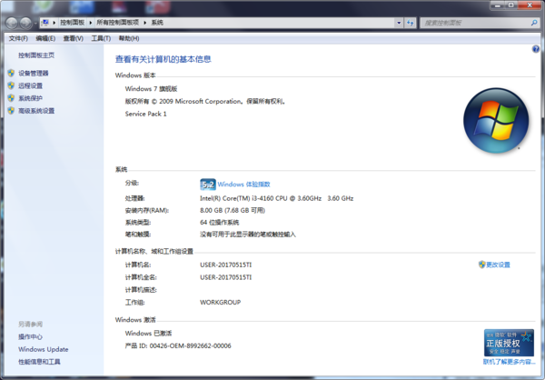Screen dimensions: 545x380
Task: Click the 5.2 experience index score badge
Action: (207, 184)
